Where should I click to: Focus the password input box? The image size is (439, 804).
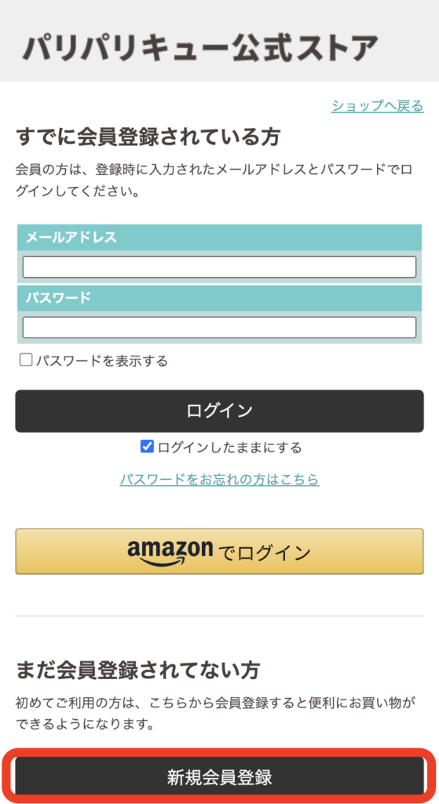220,327
